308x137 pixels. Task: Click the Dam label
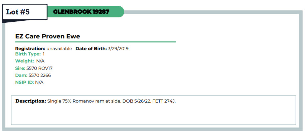pos(21,75)
